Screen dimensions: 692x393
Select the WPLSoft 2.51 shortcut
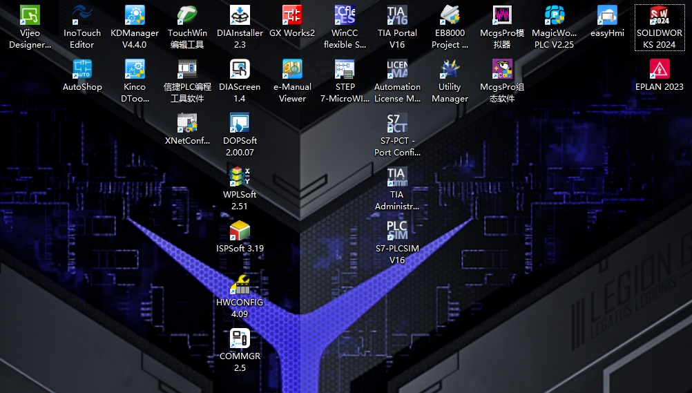coord(240,177)
